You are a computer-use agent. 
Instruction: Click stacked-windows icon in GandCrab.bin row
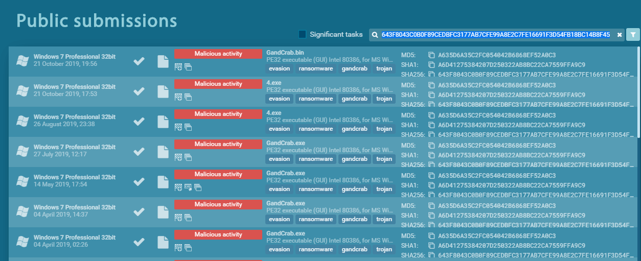(188, 67)
